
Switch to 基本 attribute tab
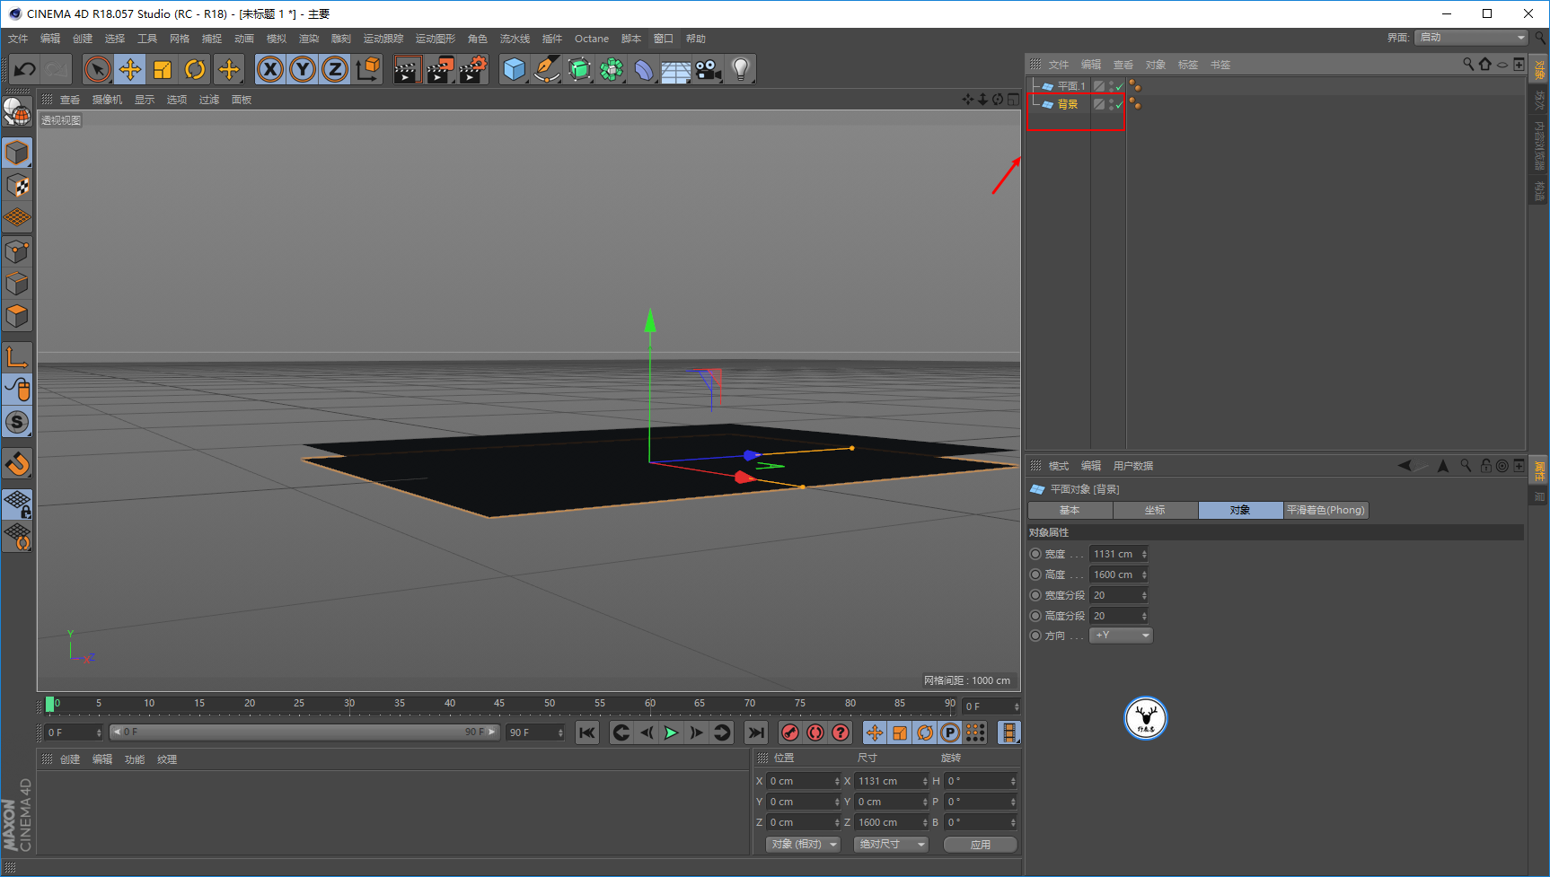(x=1070, y=510)
